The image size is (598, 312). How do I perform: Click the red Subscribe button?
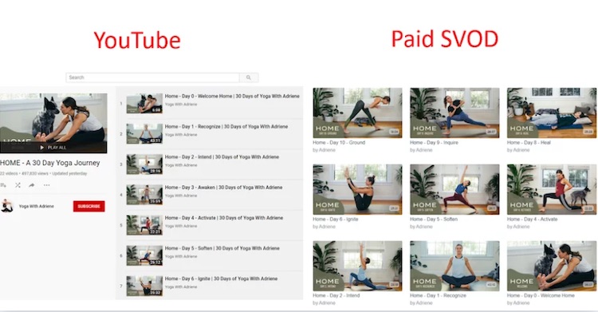[89, 206]
